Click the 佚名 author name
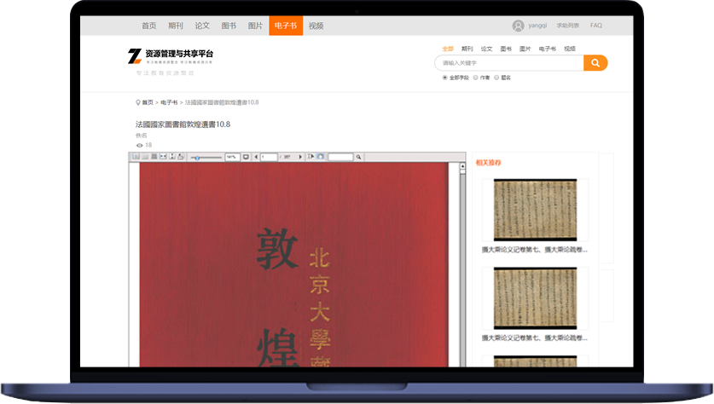The image size is (714, 404). (141, 136)
